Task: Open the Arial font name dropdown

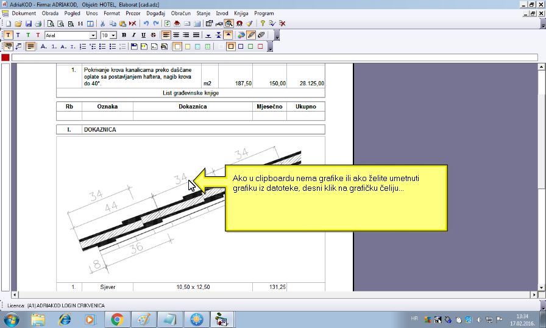Action: pos(93,35)
